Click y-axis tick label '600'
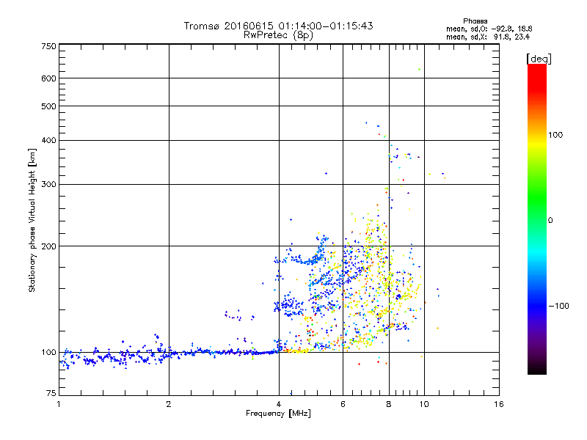The width and height of the screenshot is (587, 440). tap(48, 78)
